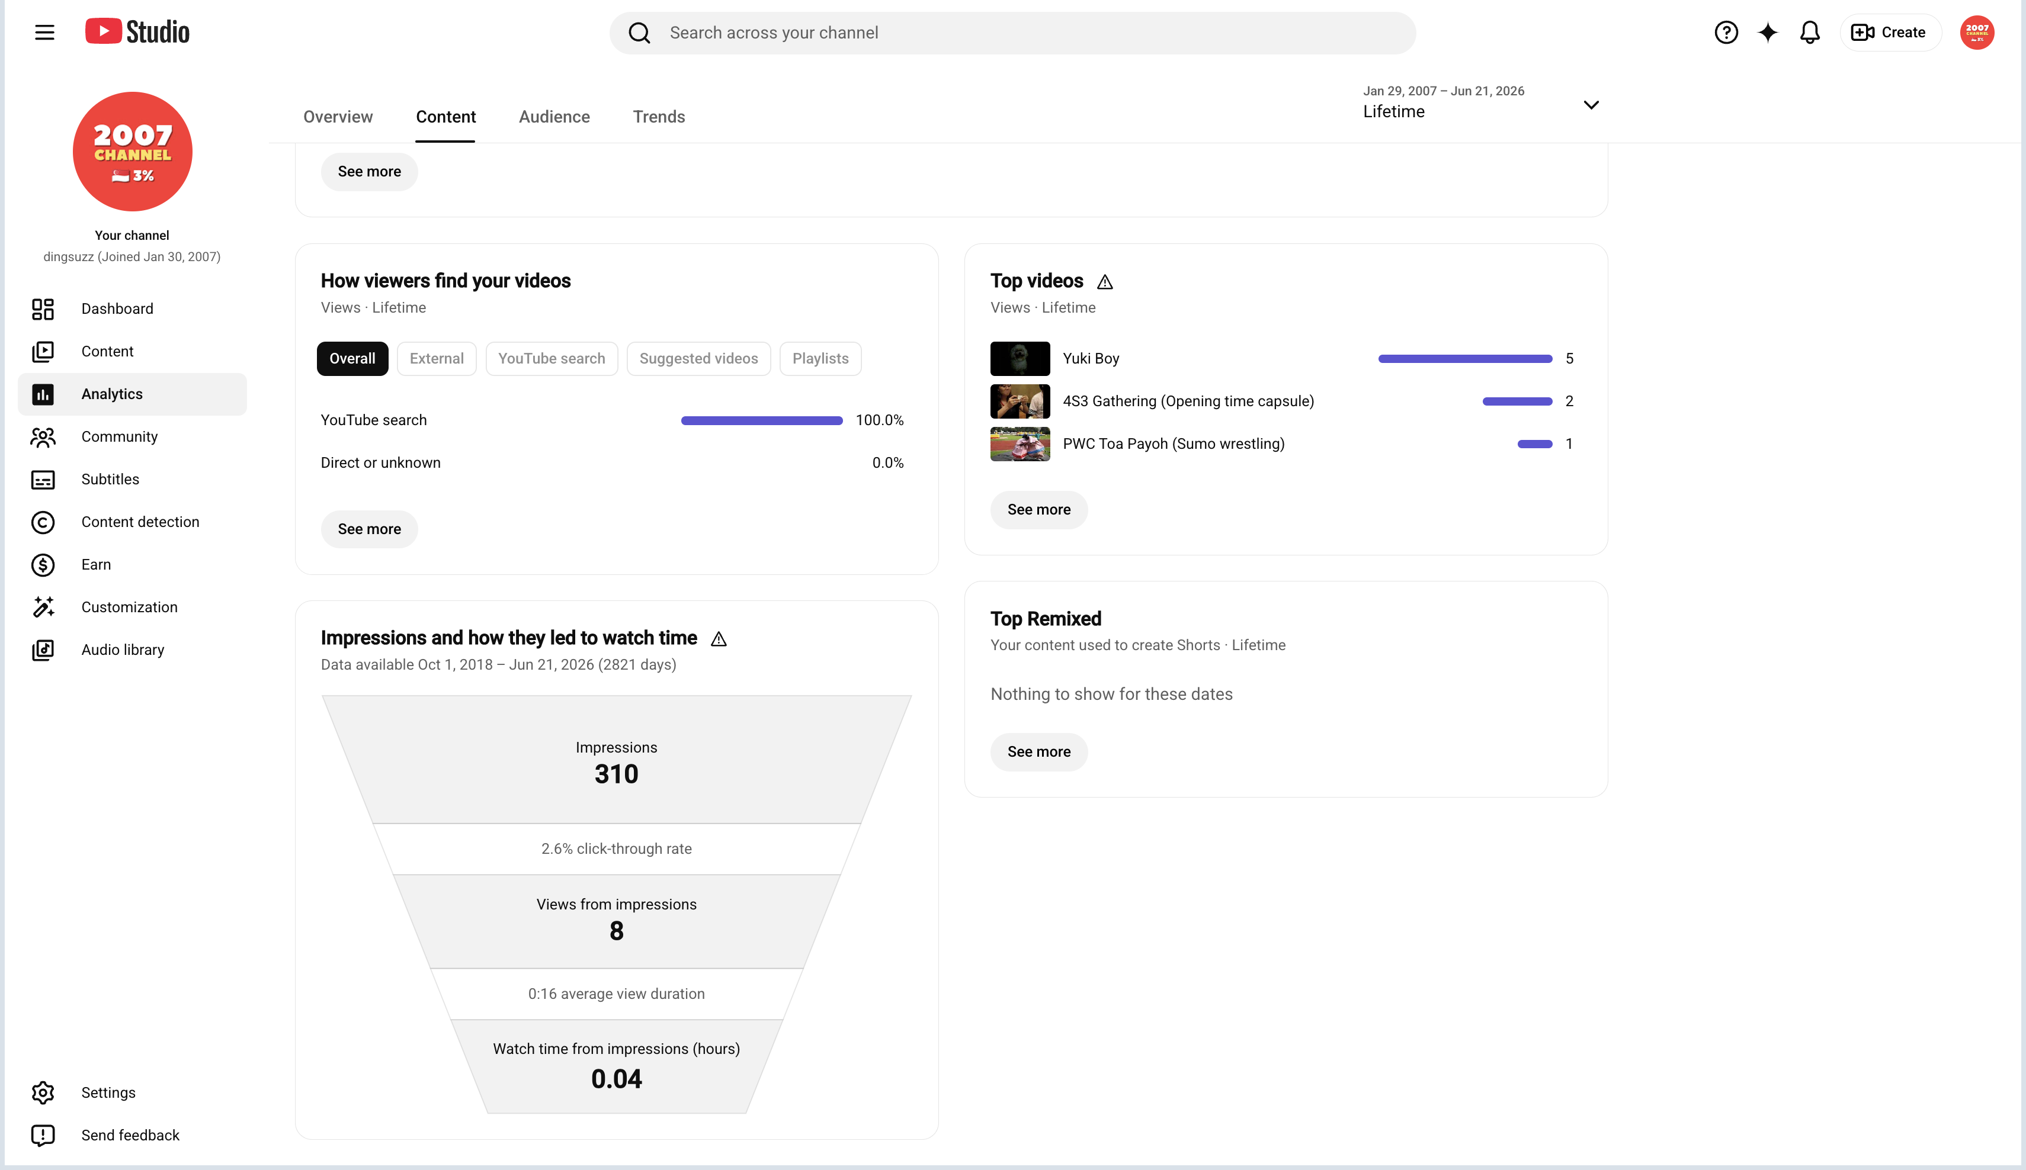
Task: Click the Impressions card warning triangle icon
Action: 719,639
